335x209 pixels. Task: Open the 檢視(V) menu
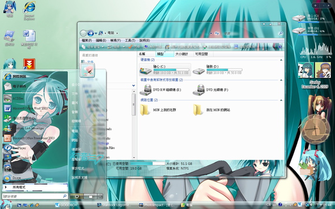(116, 40)
